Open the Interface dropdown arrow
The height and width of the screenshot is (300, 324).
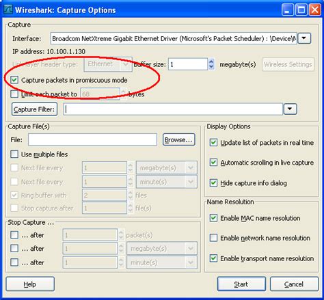304,38
